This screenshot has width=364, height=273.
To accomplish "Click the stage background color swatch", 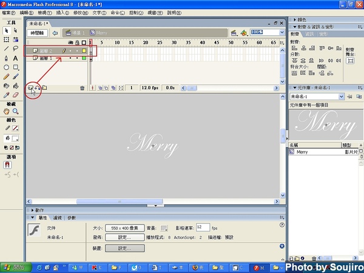I will [x=164, y=227].
